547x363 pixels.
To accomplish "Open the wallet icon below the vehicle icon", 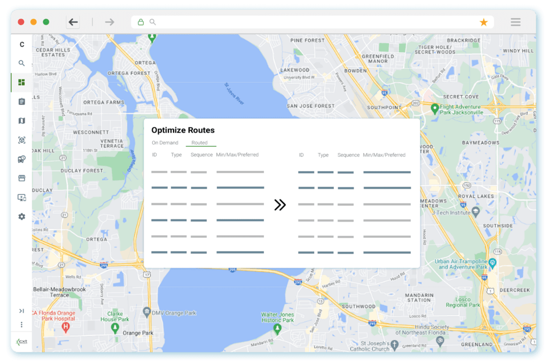I will 21,178.
